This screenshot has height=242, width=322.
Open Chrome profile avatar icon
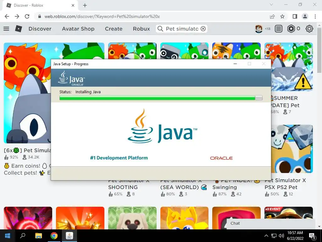click(305, 16)
